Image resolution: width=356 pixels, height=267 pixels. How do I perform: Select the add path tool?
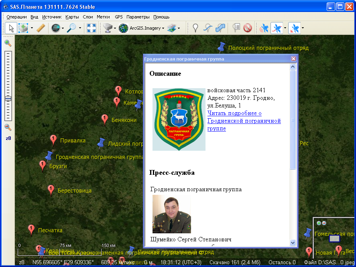pos(207,28)
